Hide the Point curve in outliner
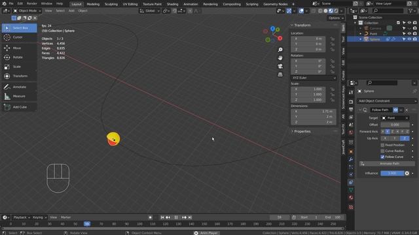 (409, 34)
